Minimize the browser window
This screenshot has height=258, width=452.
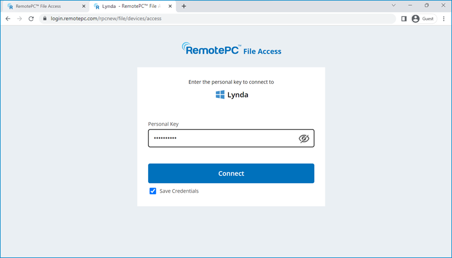pyautogui.click(x=410, y=6)
